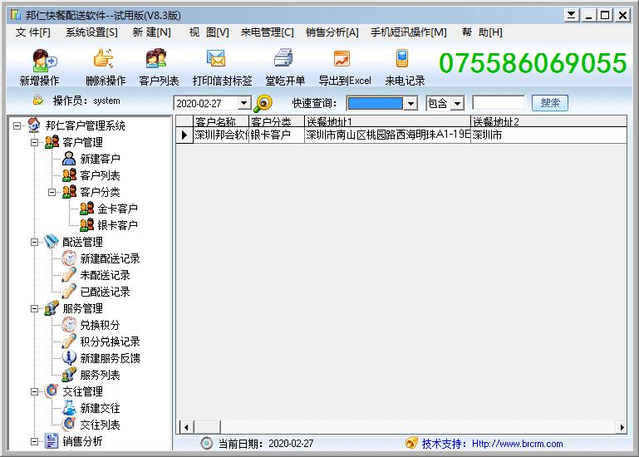
Task: Click the 删除操作 toolbar icon
Action: point(104,59)
